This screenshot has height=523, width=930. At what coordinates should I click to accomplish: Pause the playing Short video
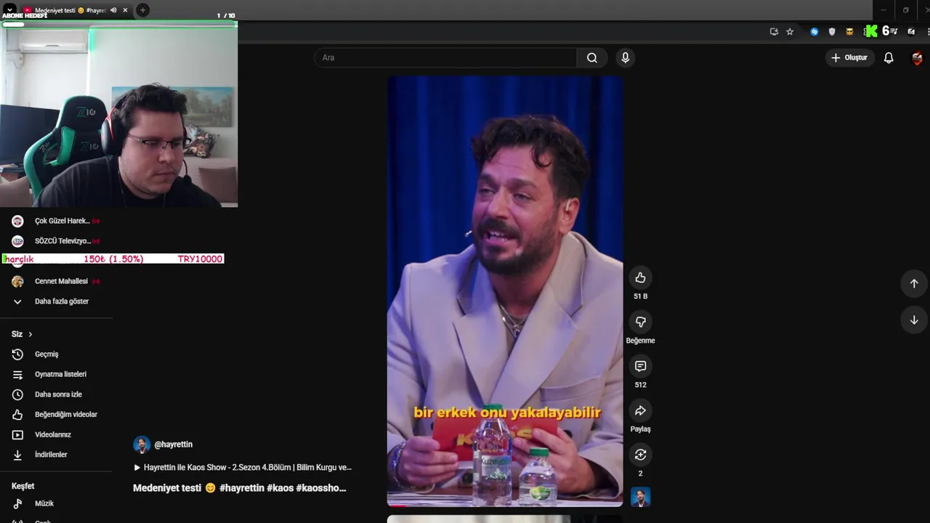(x=505, y=291)
